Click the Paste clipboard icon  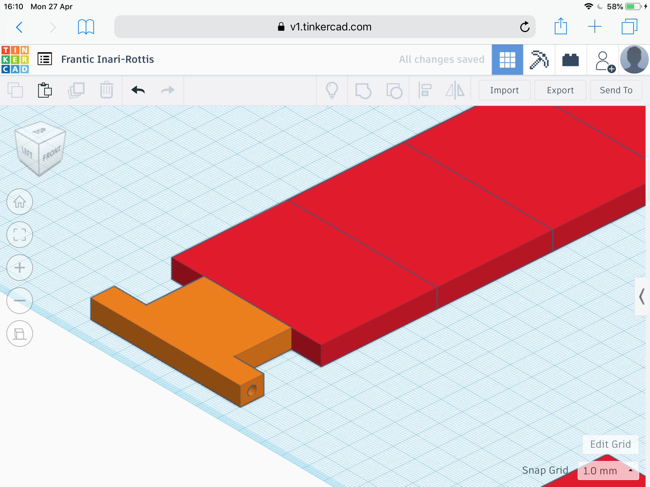[45, 90]
